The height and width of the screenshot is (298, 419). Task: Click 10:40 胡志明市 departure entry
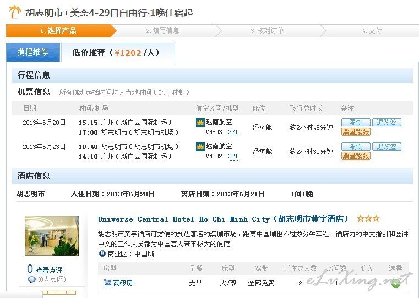click(x=128, y=146)
